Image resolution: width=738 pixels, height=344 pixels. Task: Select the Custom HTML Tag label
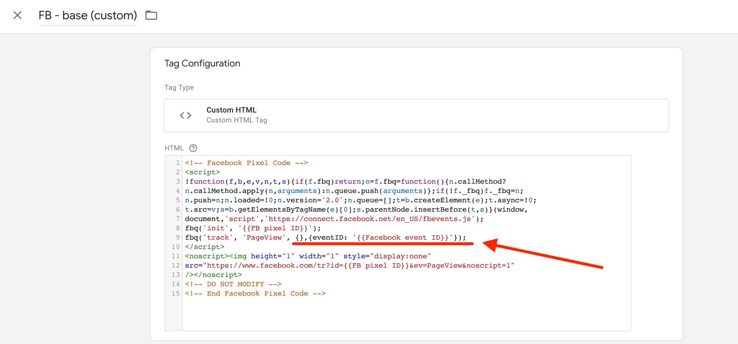(x=237, y=120)
